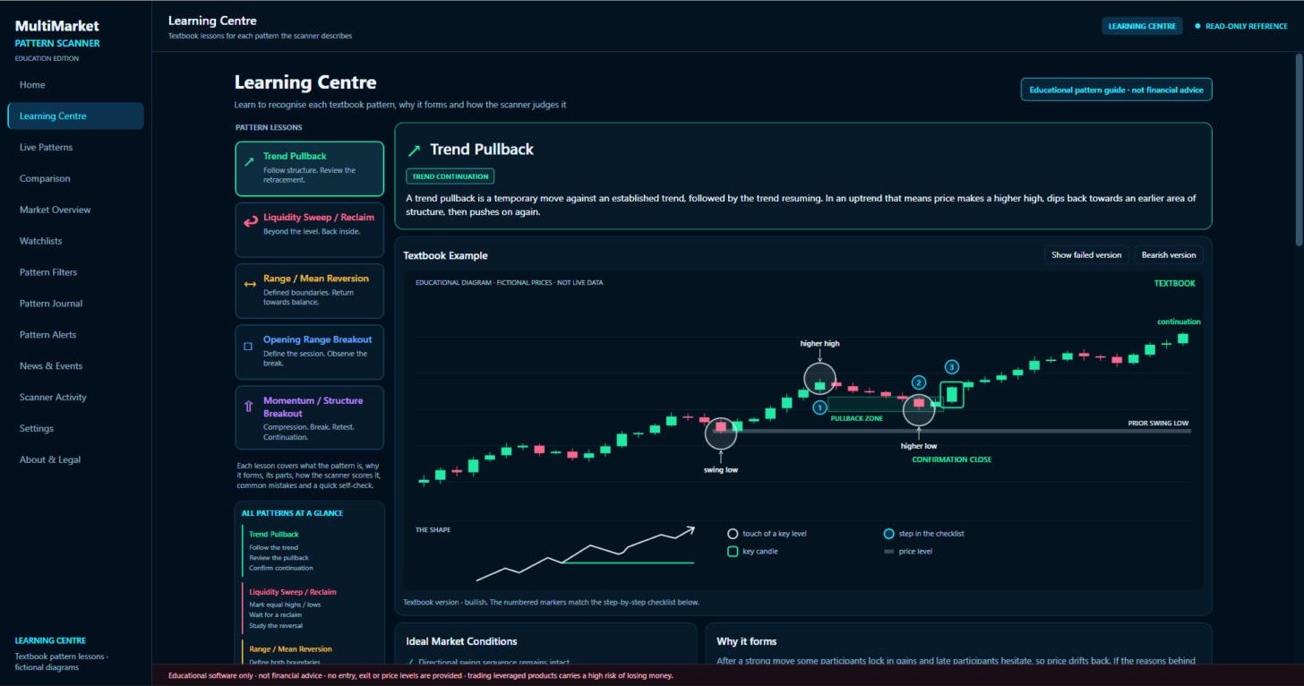The width and height of the screenshot is (1304, 686).
Task: Open Watchlists from the sidebar
Action: click(75, 241)
